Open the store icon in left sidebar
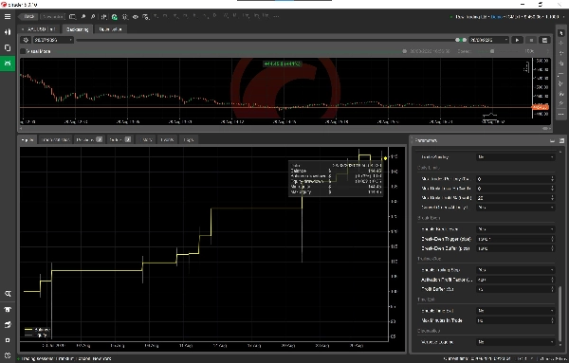Screen dimensions: 569x363 [x=8, y=309]
